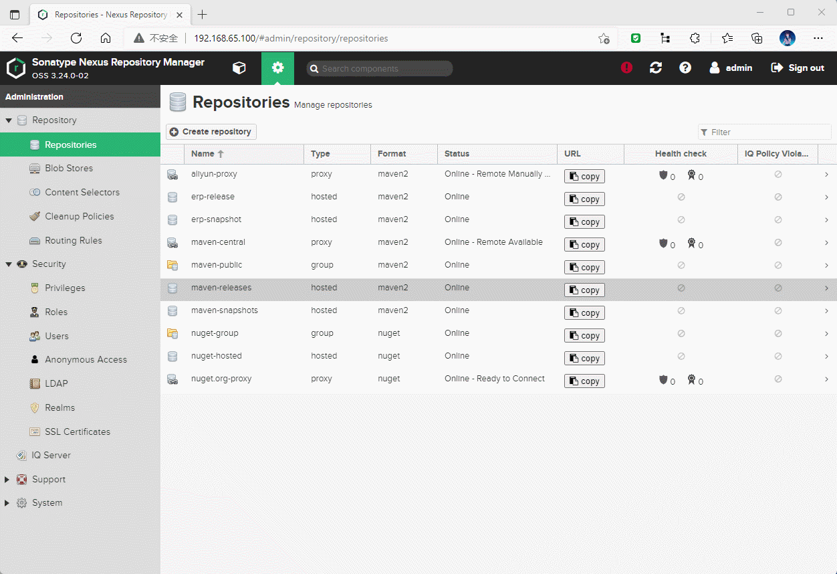Expand the Support tree section
Image resolution: width=837 pixels, height=574 pixels.
click(7, 480)
